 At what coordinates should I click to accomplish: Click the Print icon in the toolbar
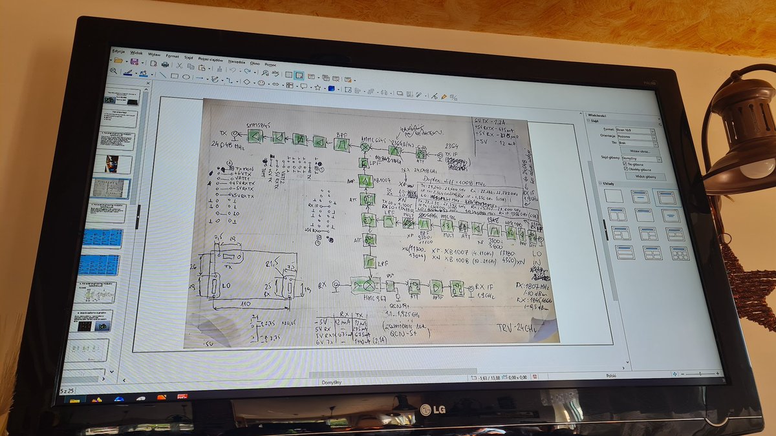pos(165,65)
